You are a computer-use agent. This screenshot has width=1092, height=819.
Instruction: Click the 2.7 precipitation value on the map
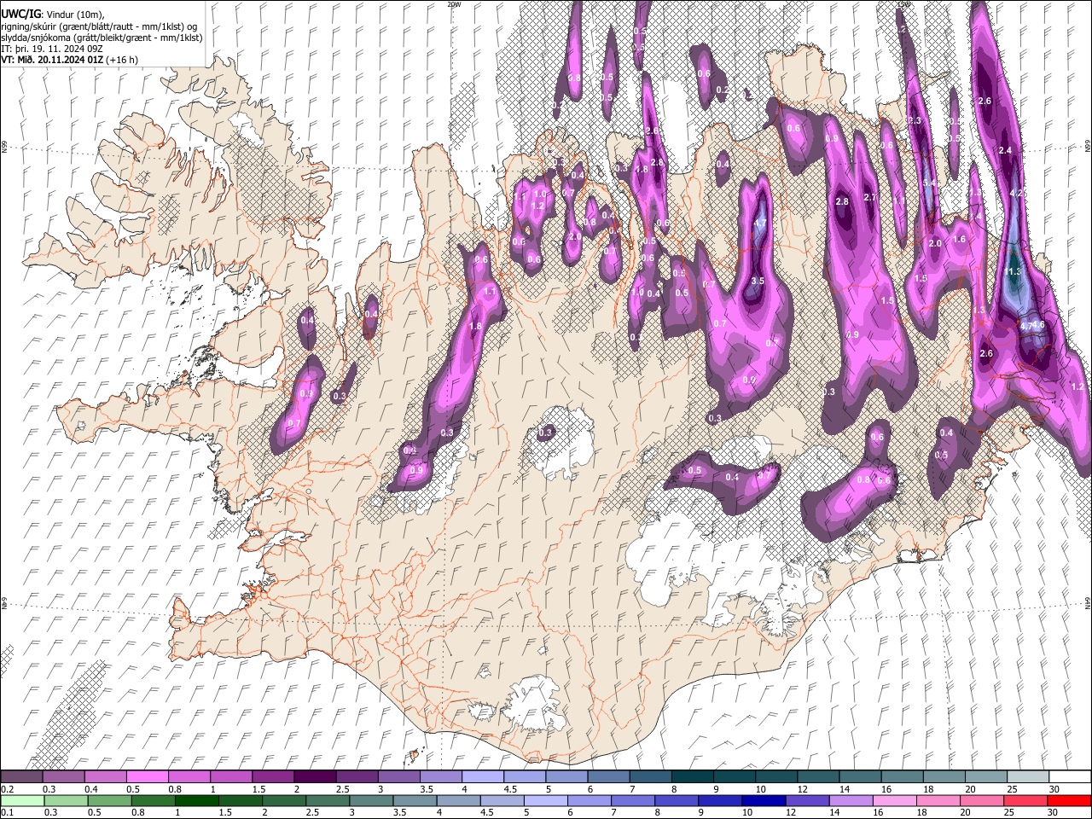coord(870,198)
